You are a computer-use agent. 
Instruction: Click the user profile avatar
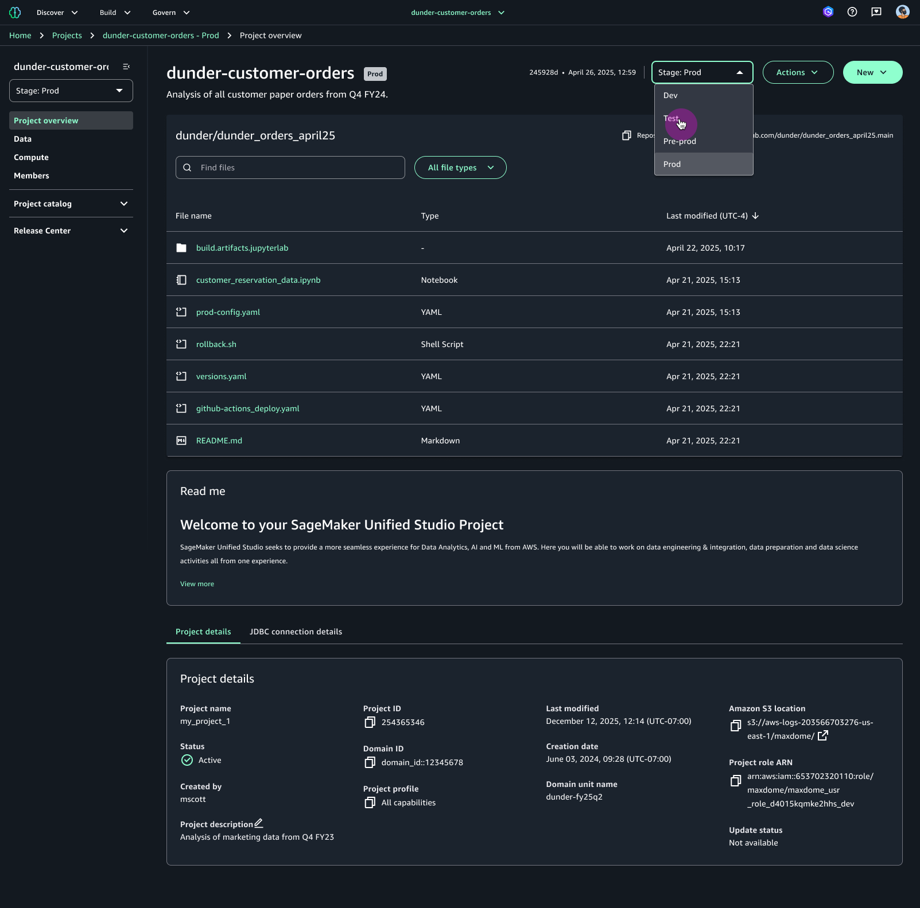point(902,12)
